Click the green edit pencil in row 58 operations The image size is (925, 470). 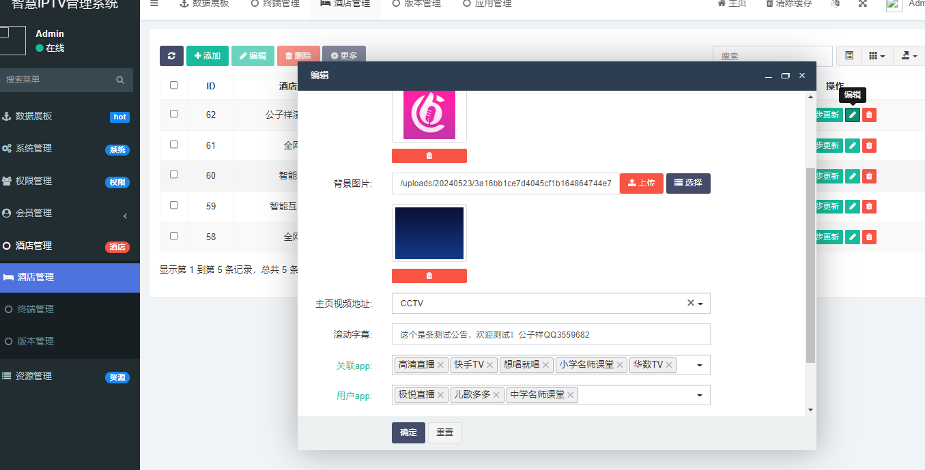[852, 237]
